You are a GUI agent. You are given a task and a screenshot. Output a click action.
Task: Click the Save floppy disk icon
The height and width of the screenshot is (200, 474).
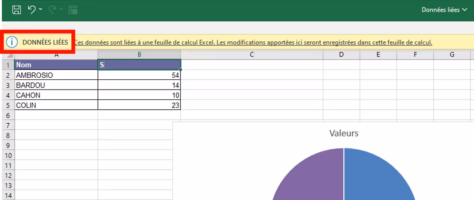tap(17, 10)
